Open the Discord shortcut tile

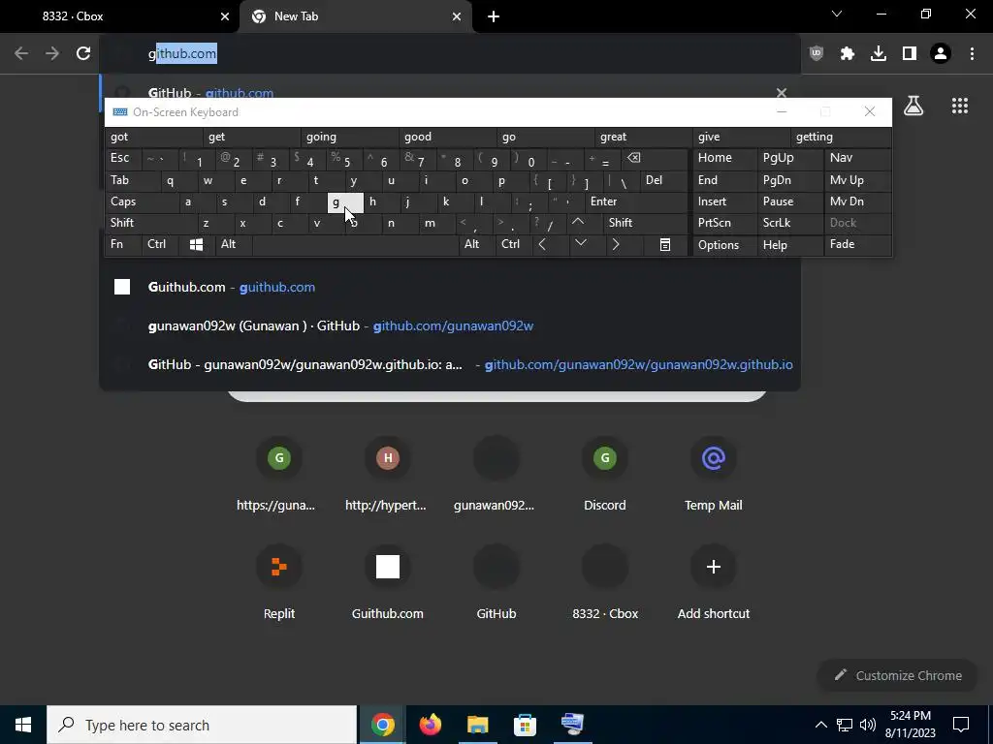tap(605, 474)
